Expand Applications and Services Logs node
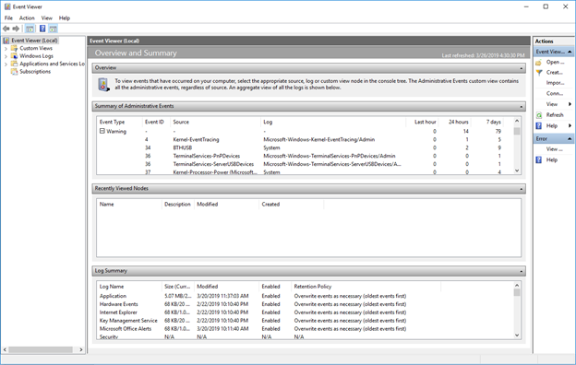Viewport: 576px width, 365px height. 6,64
